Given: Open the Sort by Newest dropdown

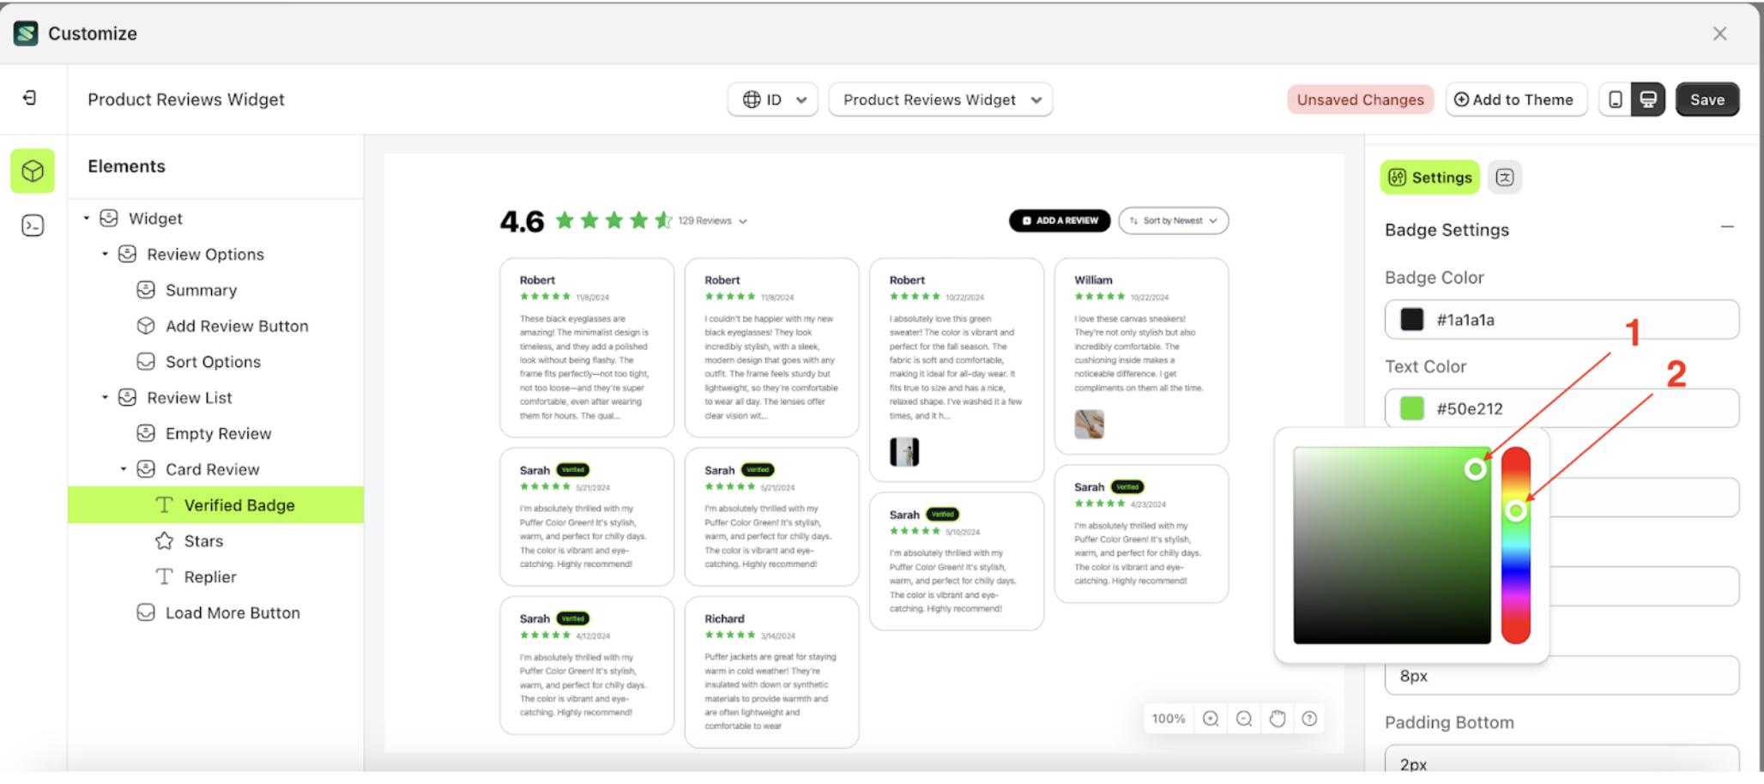Looking at the screenshot, I should (1173, 220).
